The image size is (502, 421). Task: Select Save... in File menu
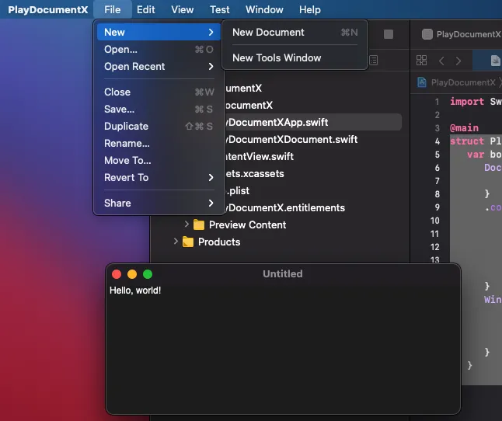point(159,109)
